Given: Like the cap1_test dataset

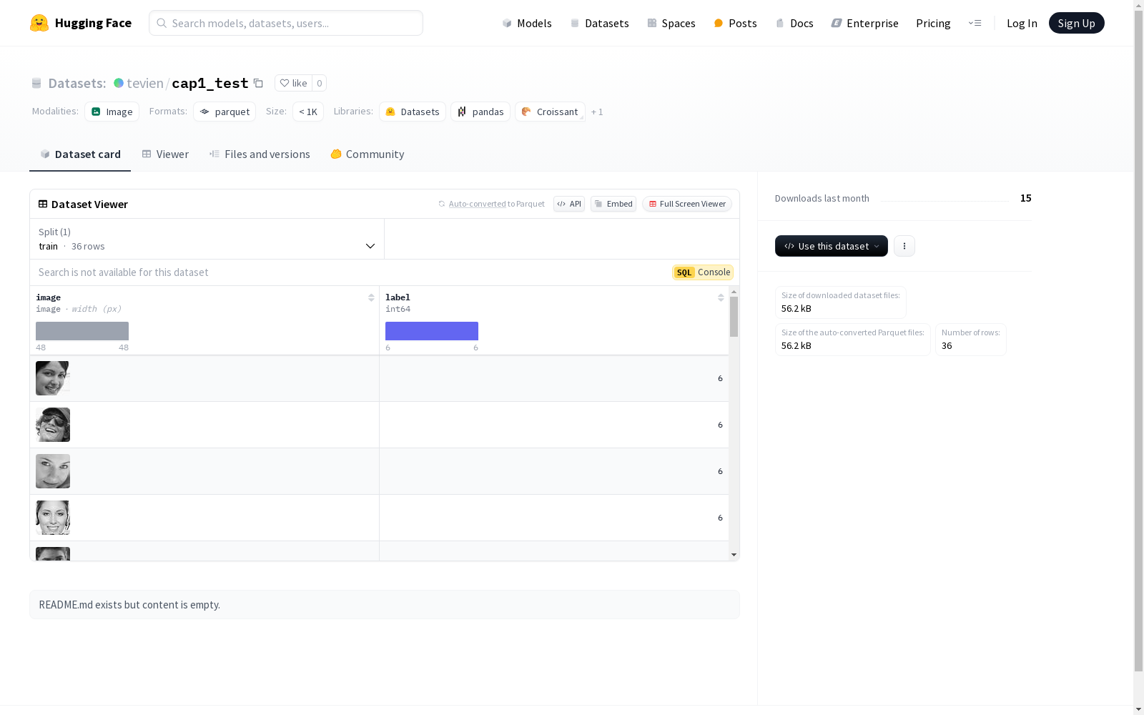Looking at the screenshot, I should tap(293, 83).
